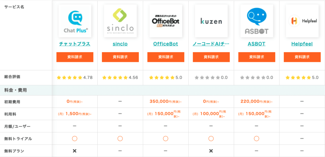Click the ASBOT robot logo
The height and width of the screenshot is (157, 325).
(257, 21)
